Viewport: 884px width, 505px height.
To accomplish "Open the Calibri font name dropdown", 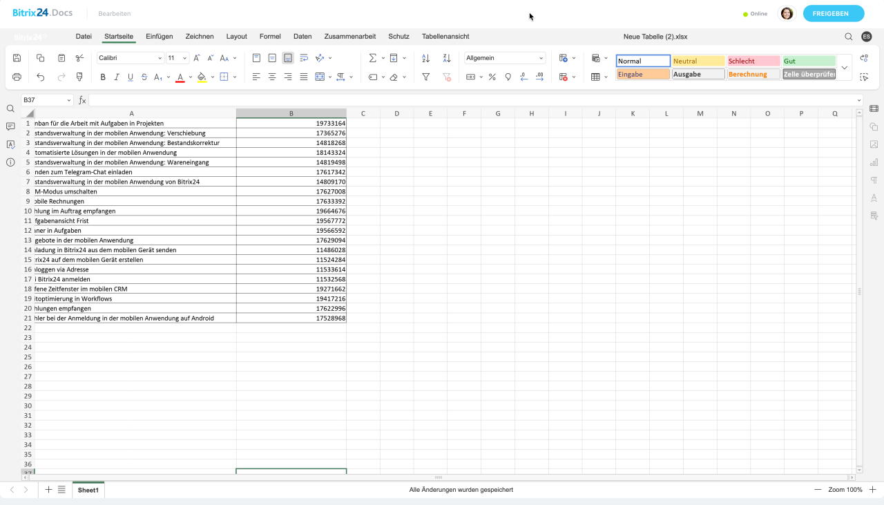I will (x=130, y=58).
